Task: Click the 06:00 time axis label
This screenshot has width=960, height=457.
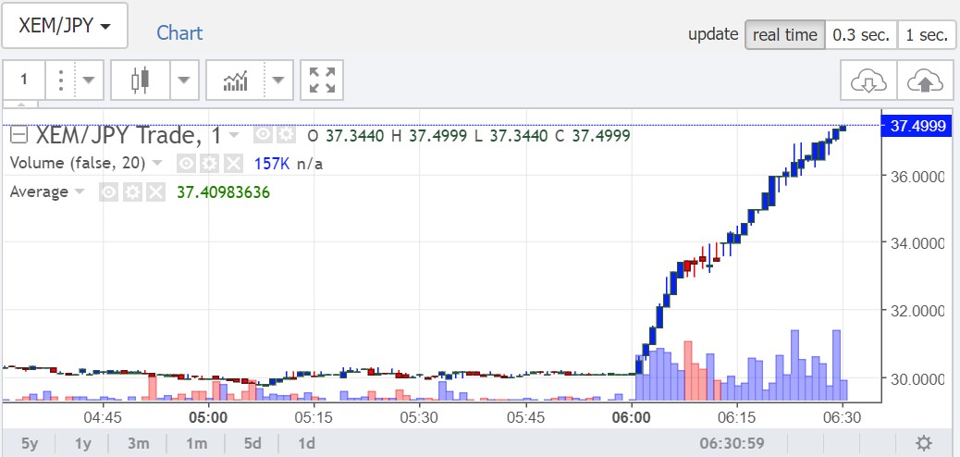Action: (x=632, y=418)
